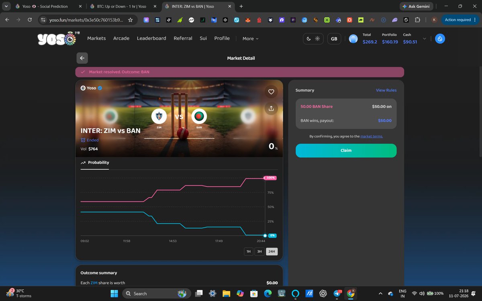
Task: Switch to Yoso Social Prediction tab
Action: pyautogui.click(x=48, y=6)
